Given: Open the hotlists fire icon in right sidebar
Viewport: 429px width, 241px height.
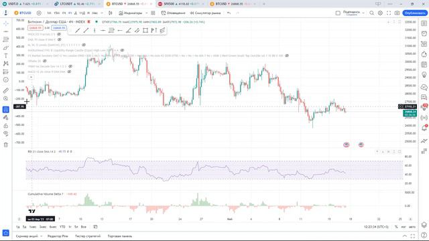Looking at the screenshot, I should point(424,54).
